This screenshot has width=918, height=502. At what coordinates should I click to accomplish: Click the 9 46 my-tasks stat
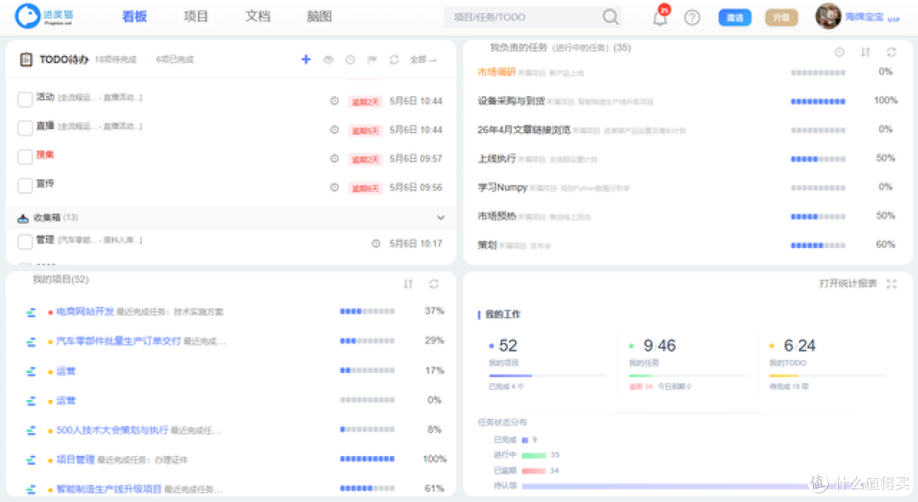click(x=660, y=346)
